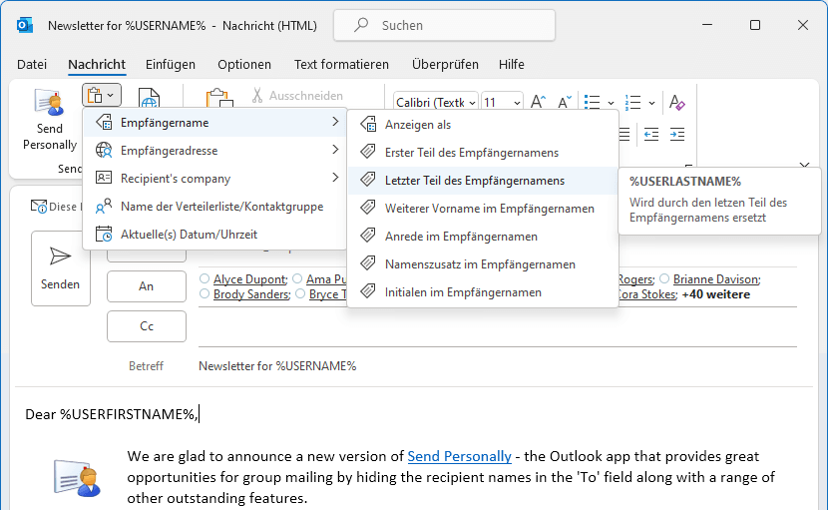
Task: Expand the numbered list style arrow
Action: 651,103
